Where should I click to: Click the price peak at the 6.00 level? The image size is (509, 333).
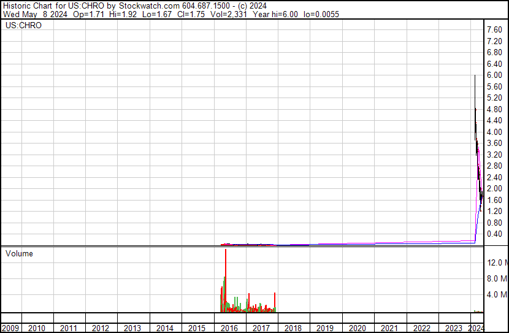pos(475,75)
